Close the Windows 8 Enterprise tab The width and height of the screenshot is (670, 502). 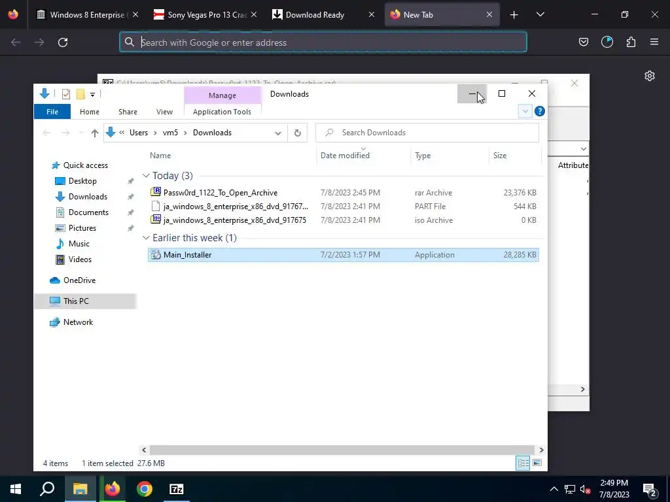[135, 15]
